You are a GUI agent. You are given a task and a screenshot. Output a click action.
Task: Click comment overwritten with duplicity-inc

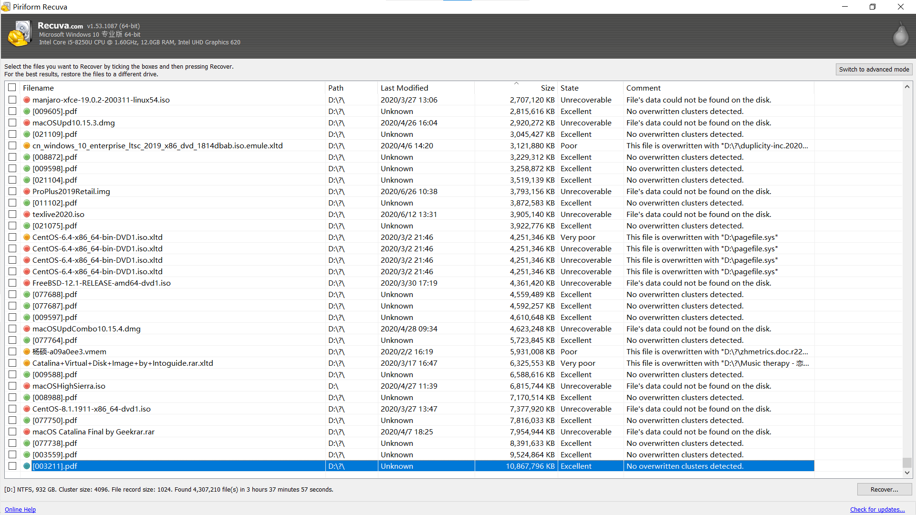pos(717,145)
